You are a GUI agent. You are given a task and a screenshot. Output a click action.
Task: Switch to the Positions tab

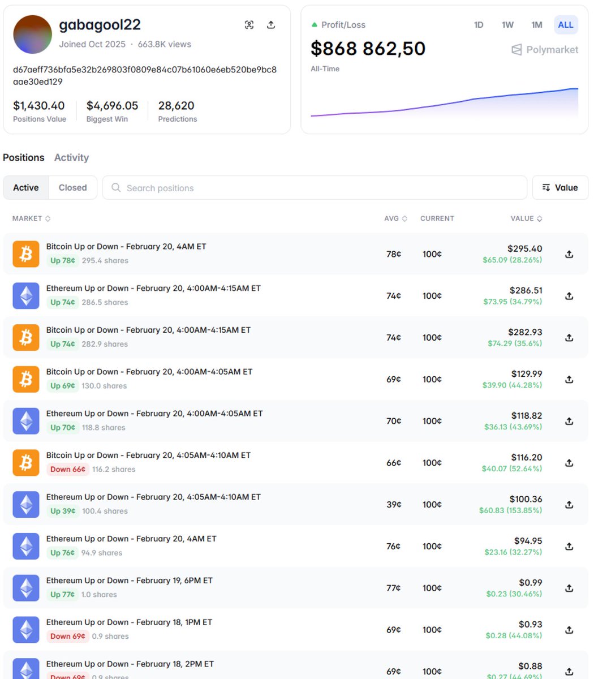pos(24,157)
